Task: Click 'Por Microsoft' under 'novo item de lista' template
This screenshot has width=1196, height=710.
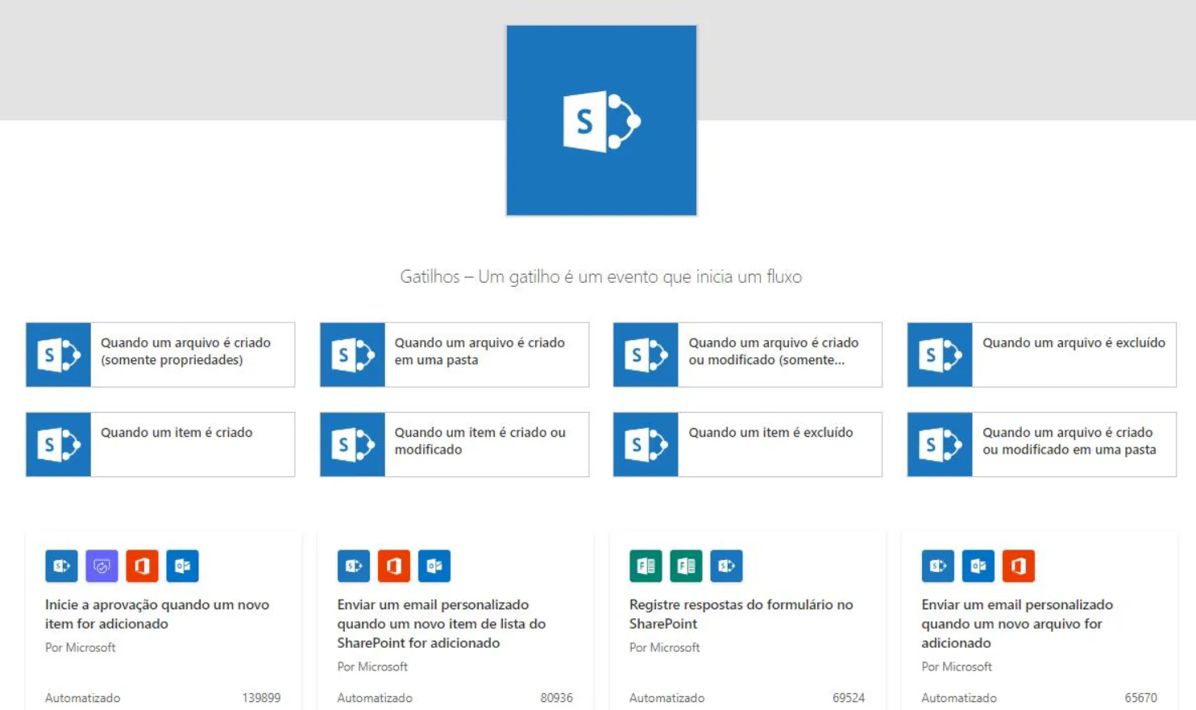Action: [x=372, y=666]
